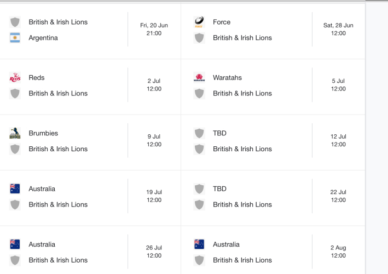388x274 pixels.
Task: Click TBD shield icon in 22 Jul match
Action: pos(199,189)
